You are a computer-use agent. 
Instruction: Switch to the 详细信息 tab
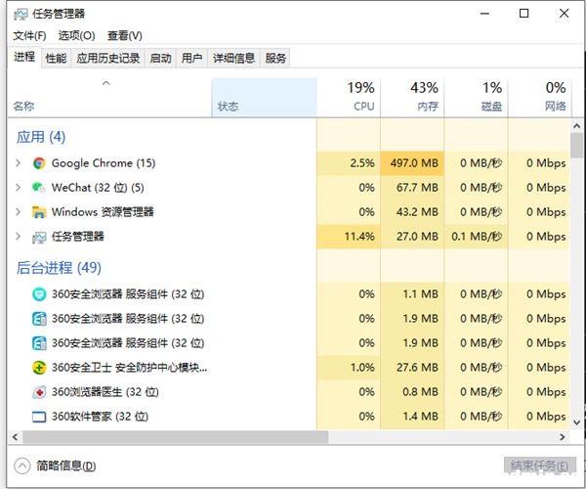pyautogui.click(x=233, y=58)
